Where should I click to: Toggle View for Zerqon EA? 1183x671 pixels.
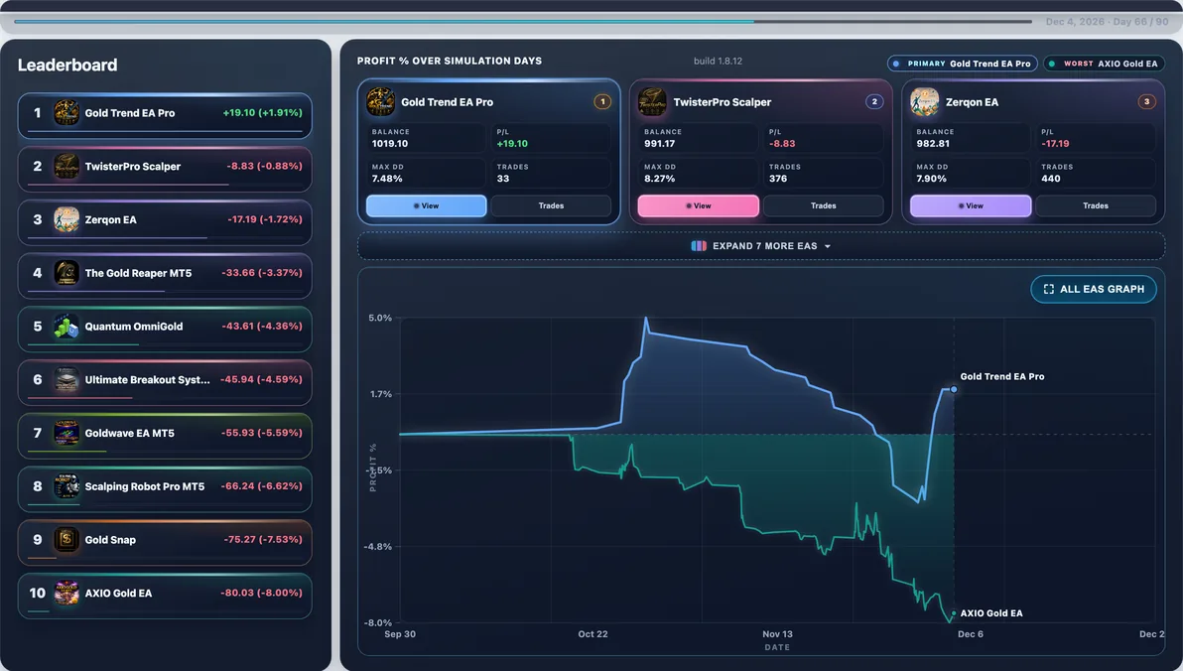971,206
